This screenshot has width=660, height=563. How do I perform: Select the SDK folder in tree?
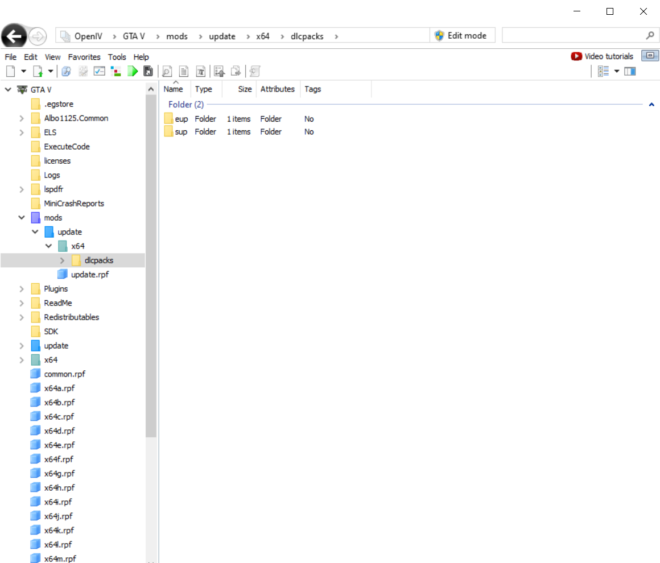coord(51,332)
